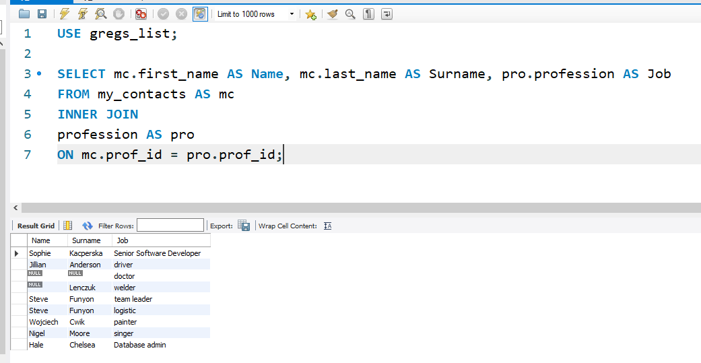This screenshot has width=701, height=363.
Task: Select the welder job cell
Action: 161,288
